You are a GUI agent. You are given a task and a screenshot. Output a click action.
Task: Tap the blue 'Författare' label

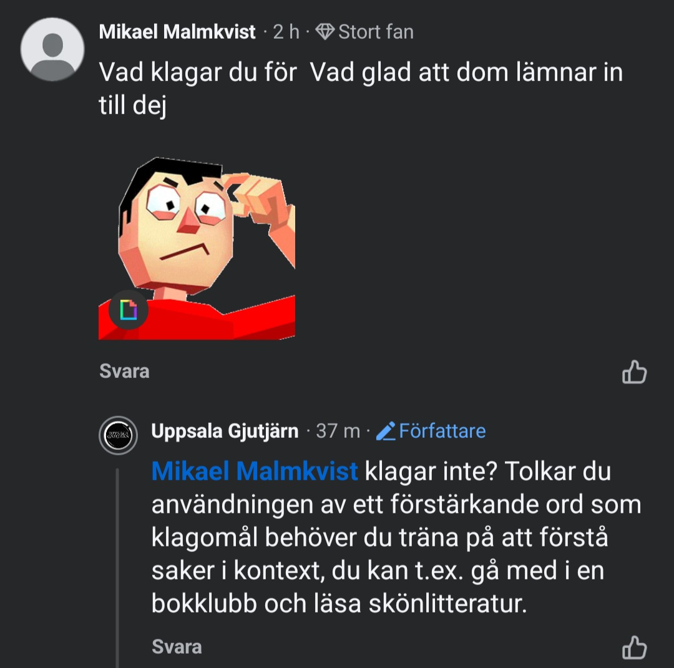tap(442, 431)
